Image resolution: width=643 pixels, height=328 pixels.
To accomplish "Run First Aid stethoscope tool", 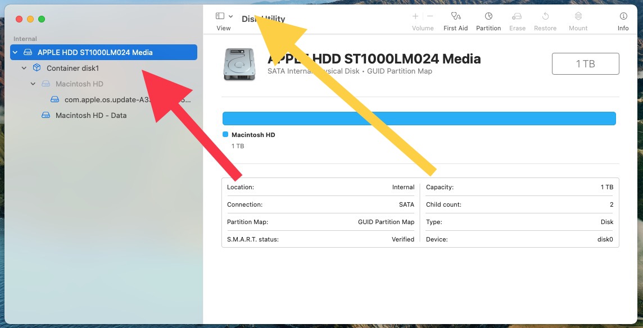I will coord(456,16).
